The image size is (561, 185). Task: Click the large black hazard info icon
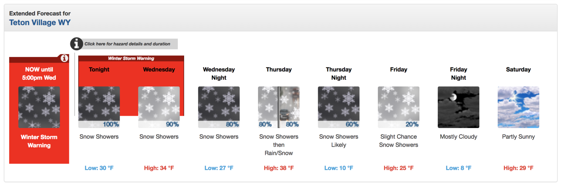pyautogui.click(x=76, y=44)
